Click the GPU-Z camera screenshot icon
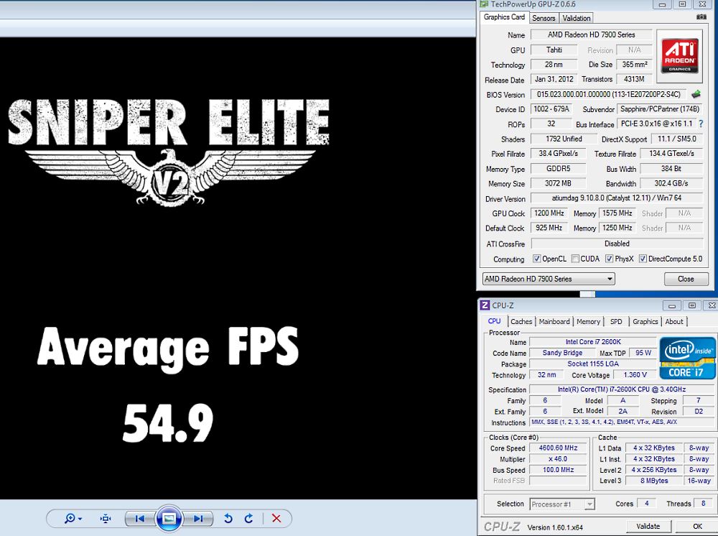718x536 pixels. point(701,17)
